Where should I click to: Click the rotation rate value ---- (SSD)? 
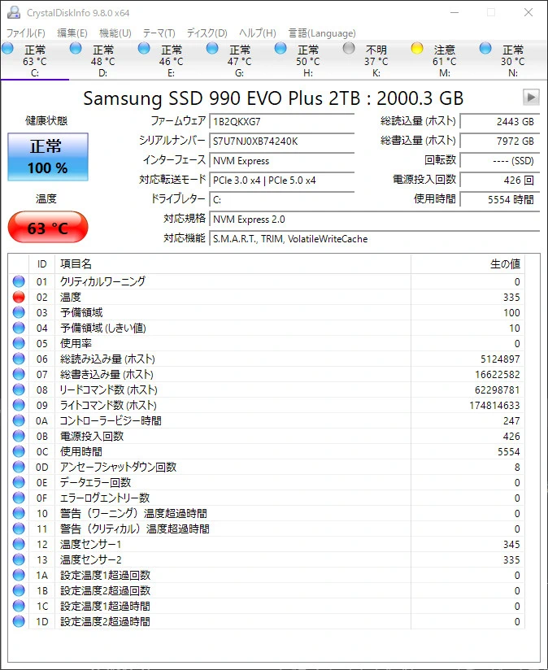tap(500, 161)
